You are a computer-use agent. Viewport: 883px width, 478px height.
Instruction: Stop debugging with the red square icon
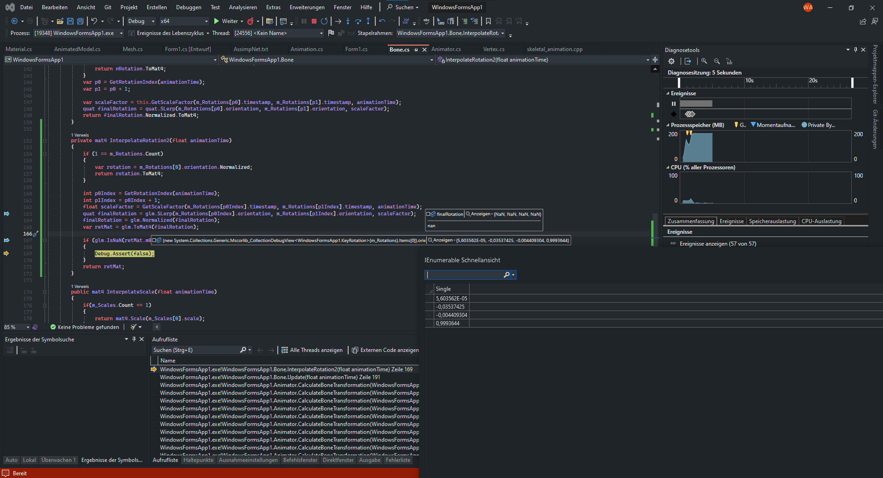314,21
